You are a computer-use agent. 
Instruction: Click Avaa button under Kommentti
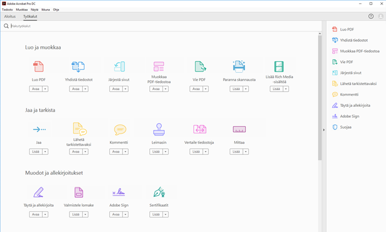(116, 151)
